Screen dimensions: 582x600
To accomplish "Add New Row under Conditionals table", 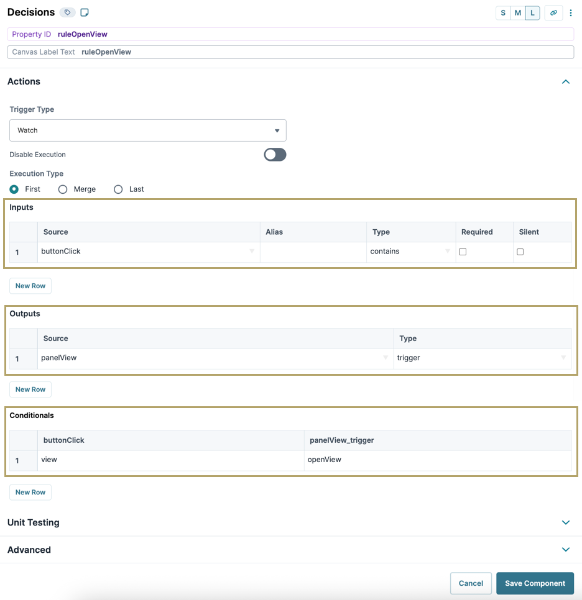I will 30,492.
